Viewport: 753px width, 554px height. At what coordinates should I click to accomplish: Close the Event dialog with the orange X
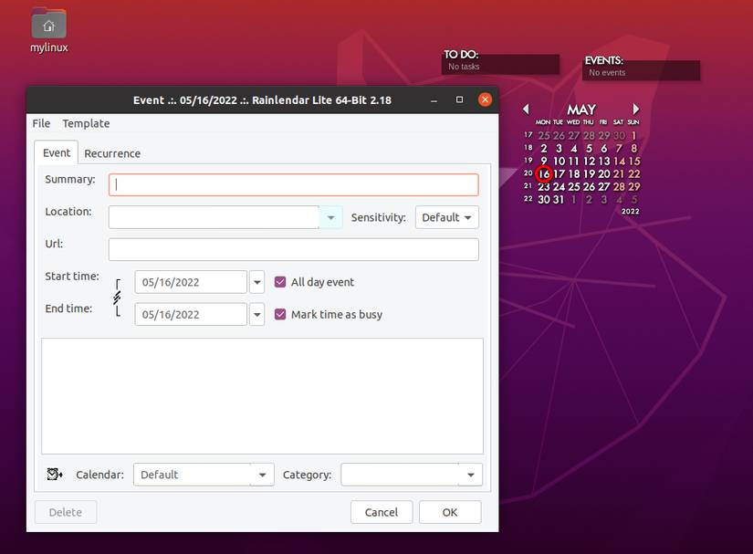(485, 99)
